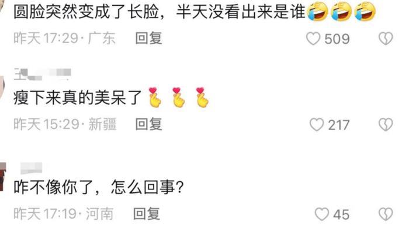The width and height of the screenshot is (409, 239).
Task: Click the timestamp 昨天15:29·新疆
Action: point(65,124)
